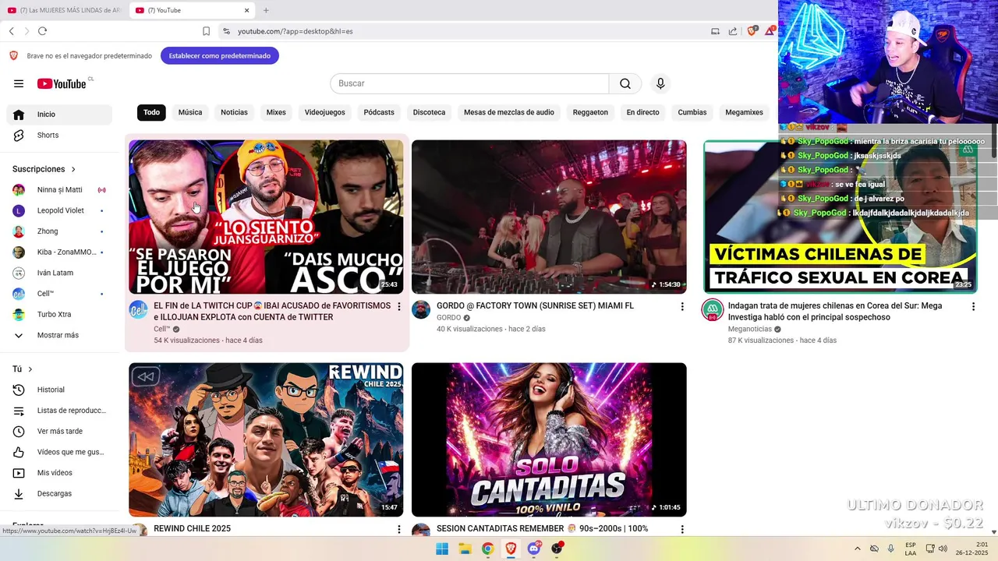Screen dimensions: 998x561
Task: Open Shorts in the sidebar
Action: coord(59,136)
